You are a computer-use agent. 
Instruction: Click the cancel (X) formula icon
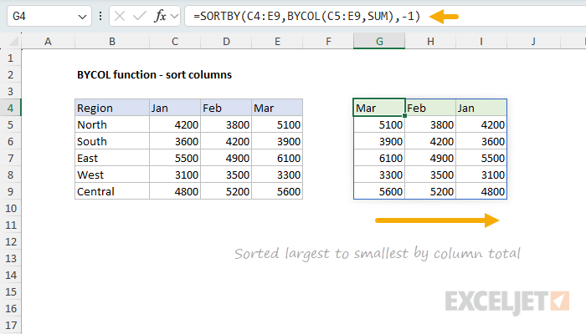click(120, 17)
